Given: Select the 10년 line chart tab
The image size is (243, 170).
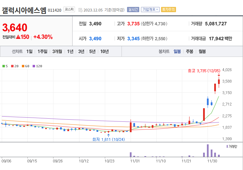Looking at the screenshot, I should [104, 51].
